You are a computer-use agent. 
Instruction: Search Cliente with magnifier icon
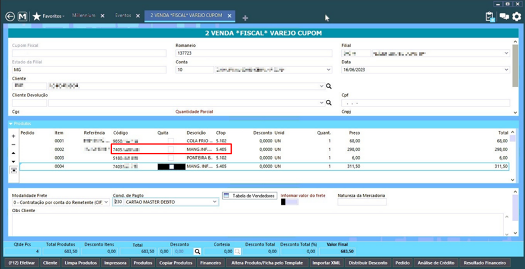click(x=329, y=86)
